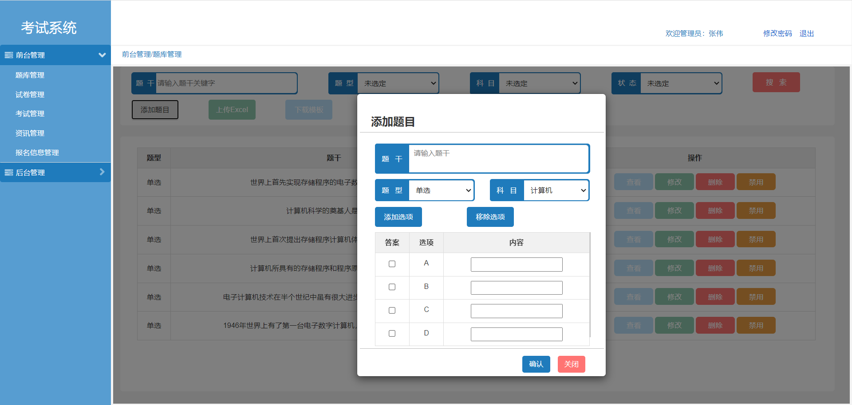The image size is (852, 405).
Task: Click the 考试系统 title in the sidebar
Action: click(49, 27)
